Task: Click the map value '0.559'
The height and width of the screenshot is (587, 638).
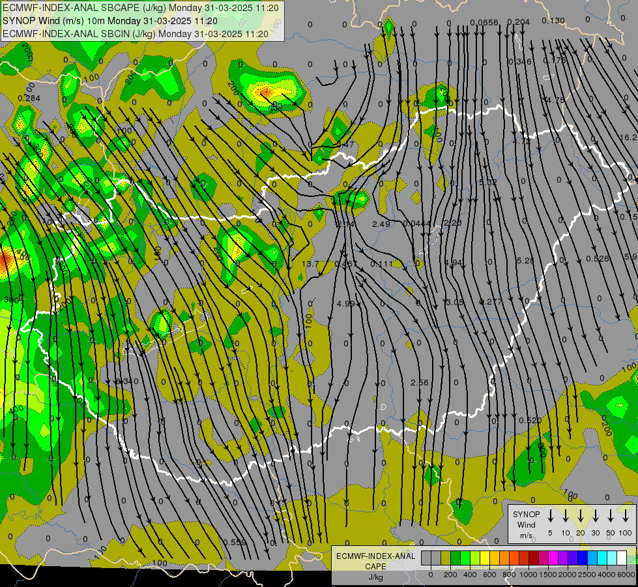Action: click(x=235, y=542)
